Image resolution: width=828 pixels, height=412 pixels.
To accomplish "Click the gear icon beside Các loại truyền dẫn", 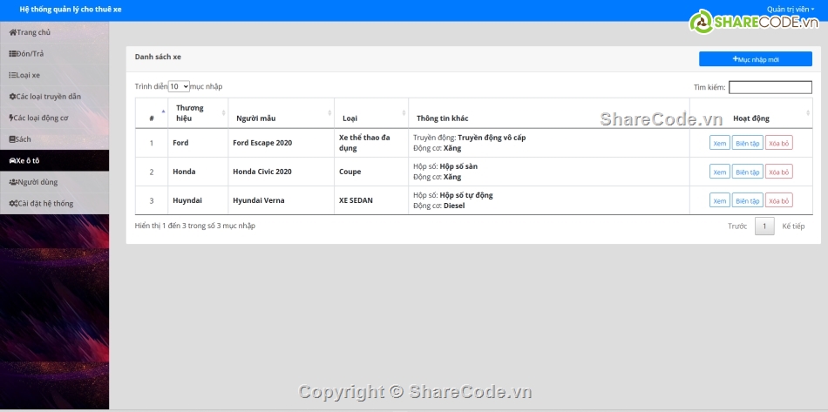I will pos(12,97).
